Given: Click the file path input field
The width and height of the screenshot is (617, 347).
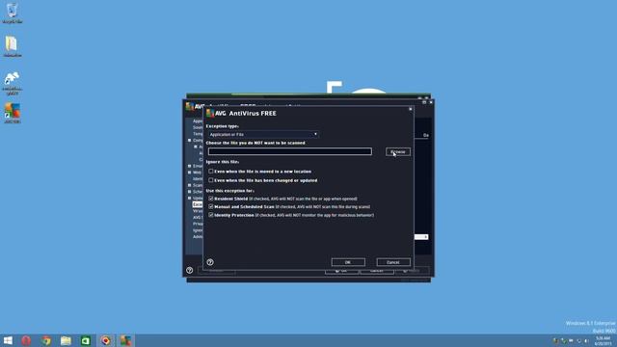Looking at the screenshot, I should 290,151.
